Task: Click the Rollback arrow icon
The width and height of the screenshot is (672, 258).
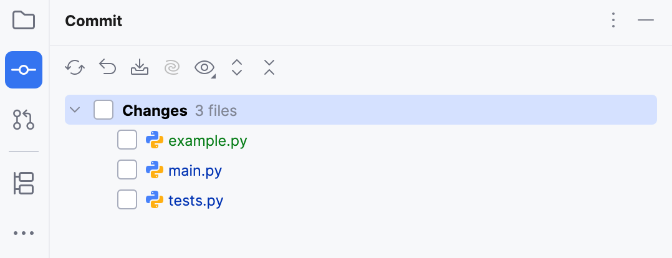Action: click(108, 67)
